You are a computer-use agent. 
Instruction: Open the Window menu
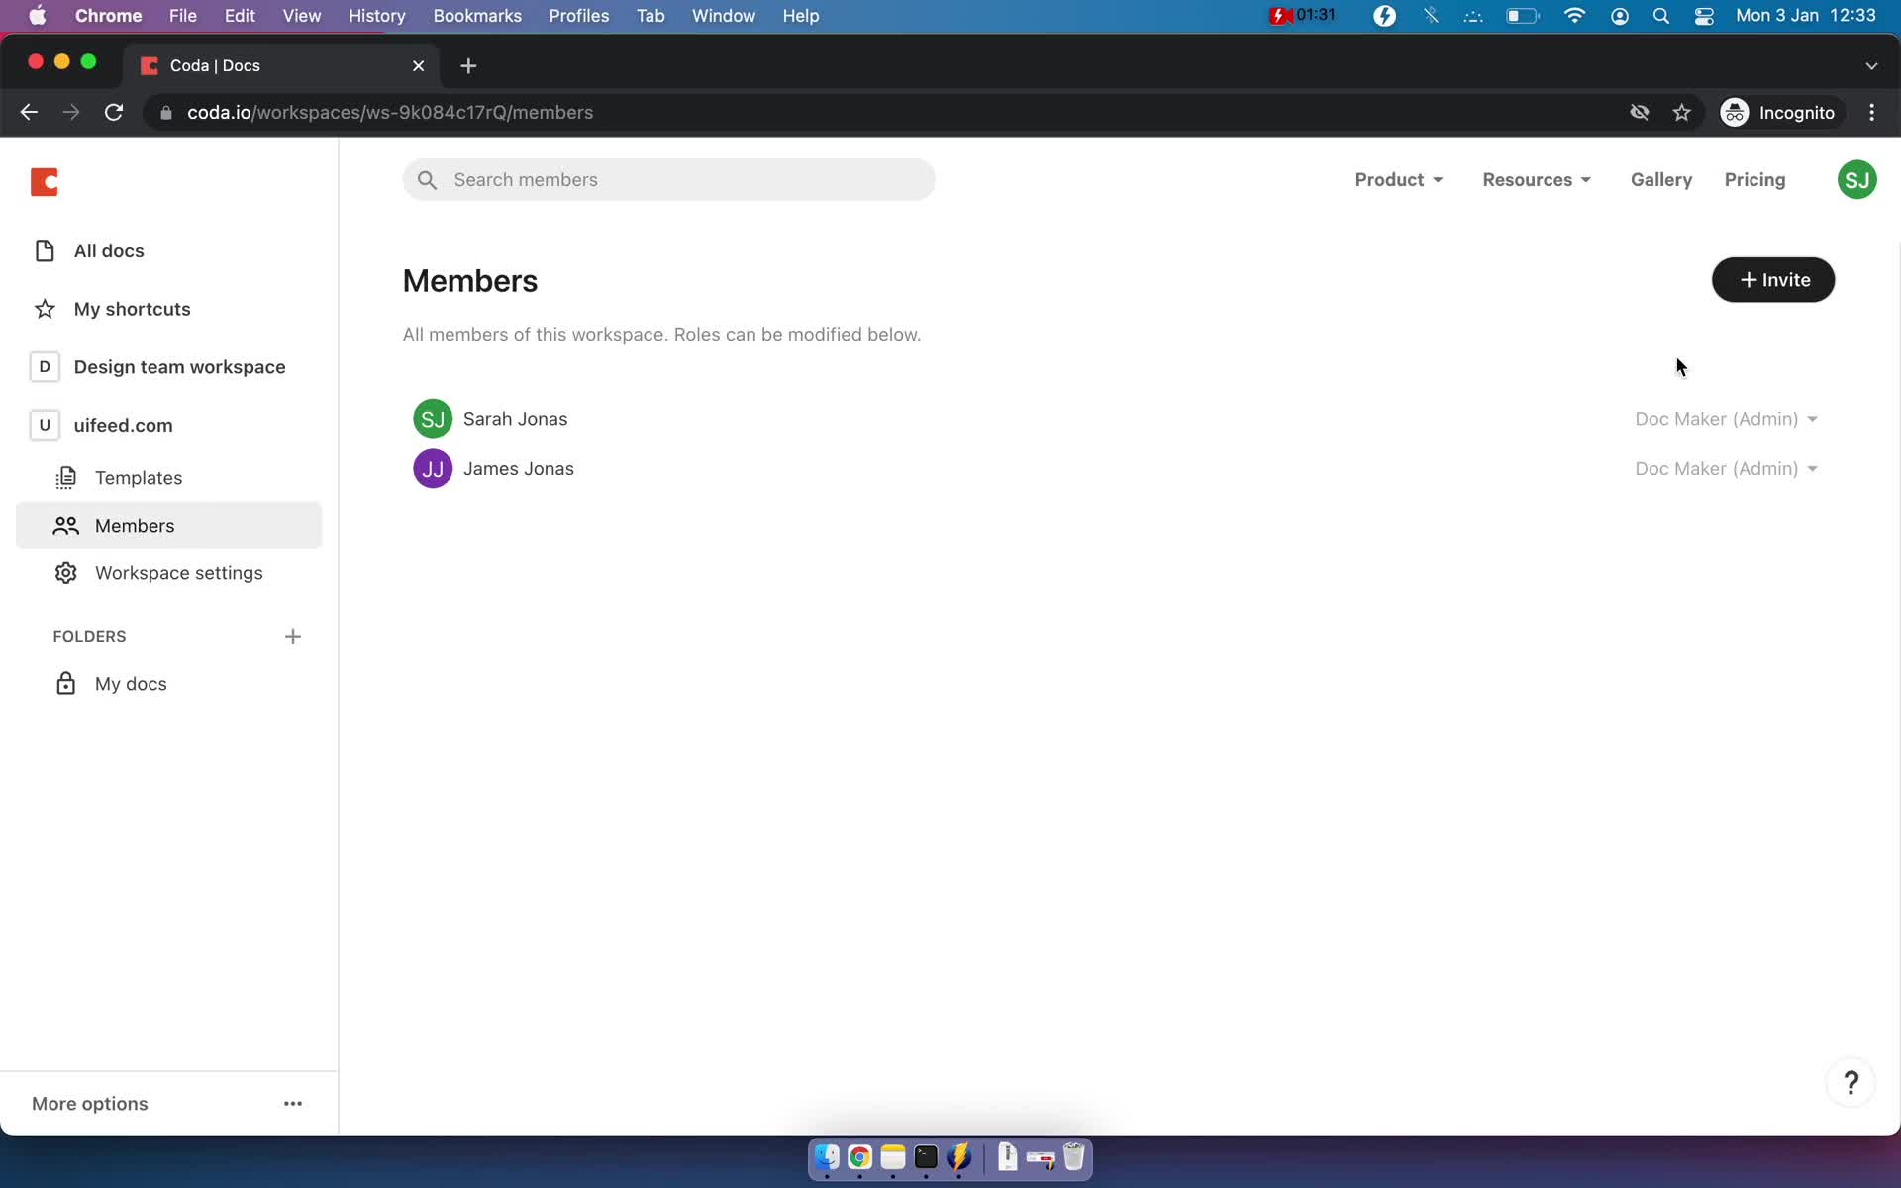coord(723,16)
